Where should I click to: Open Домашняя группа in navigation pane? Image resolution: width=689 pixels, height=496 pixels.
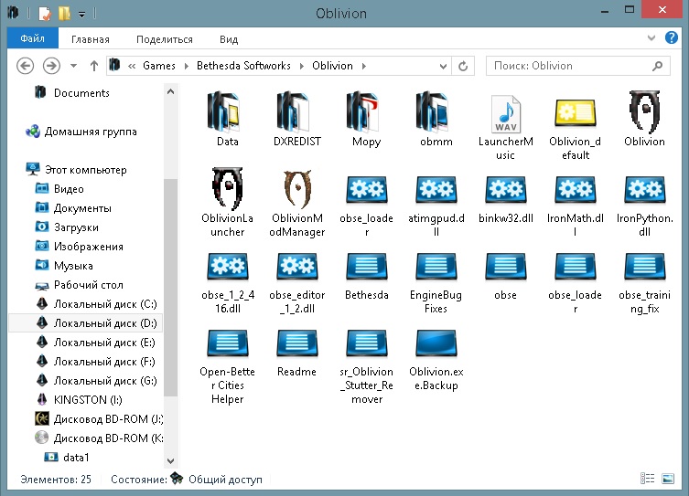pyautogui.click(x=90, y=132)
